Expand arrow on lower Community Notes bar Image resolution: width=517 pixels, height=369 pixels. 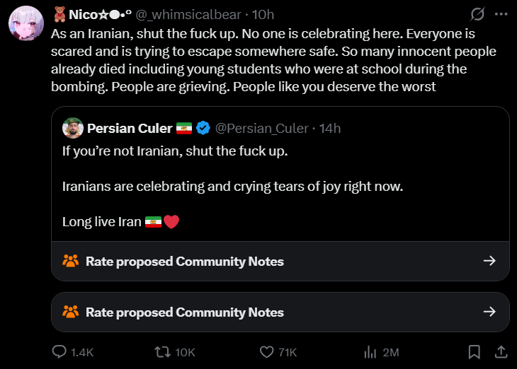489,312
